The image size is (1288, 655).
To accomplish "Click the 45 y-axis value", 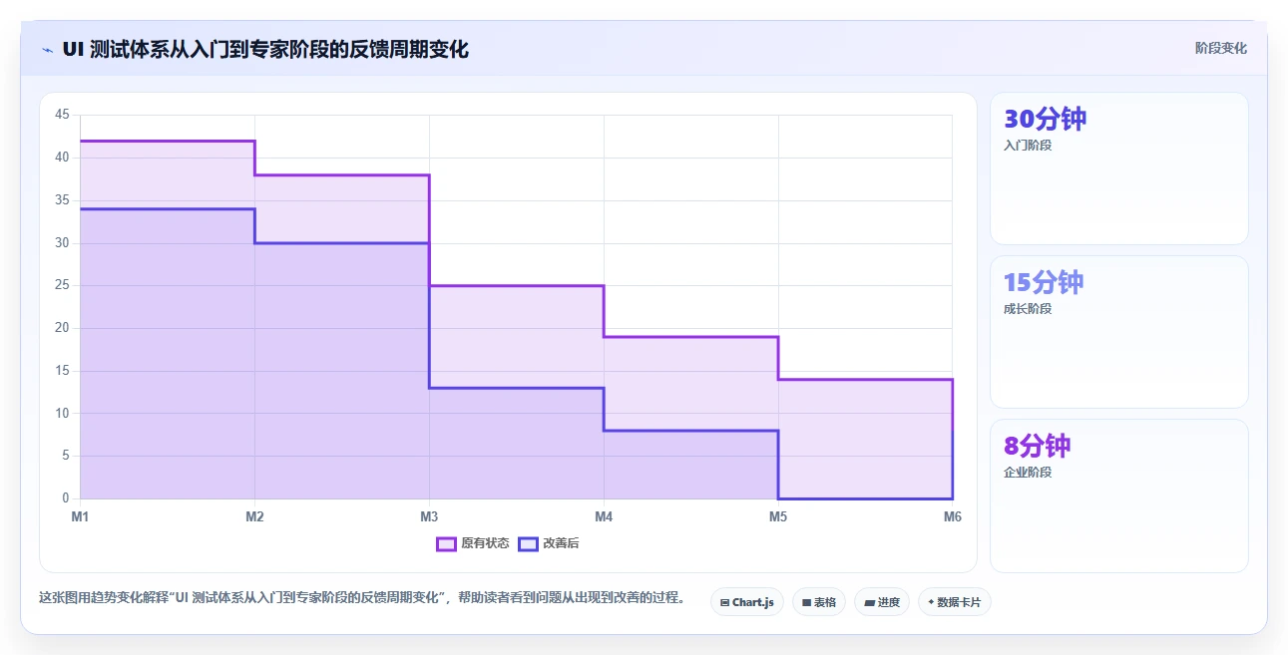I will pos(62,115).
